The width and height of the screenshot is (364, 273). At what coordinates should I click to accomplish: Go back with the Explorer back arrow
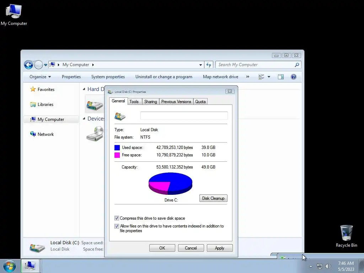[x=28, y=65]
